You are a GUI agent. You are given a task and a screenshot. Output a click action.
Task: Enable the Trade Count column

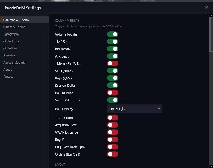point(113,117)
